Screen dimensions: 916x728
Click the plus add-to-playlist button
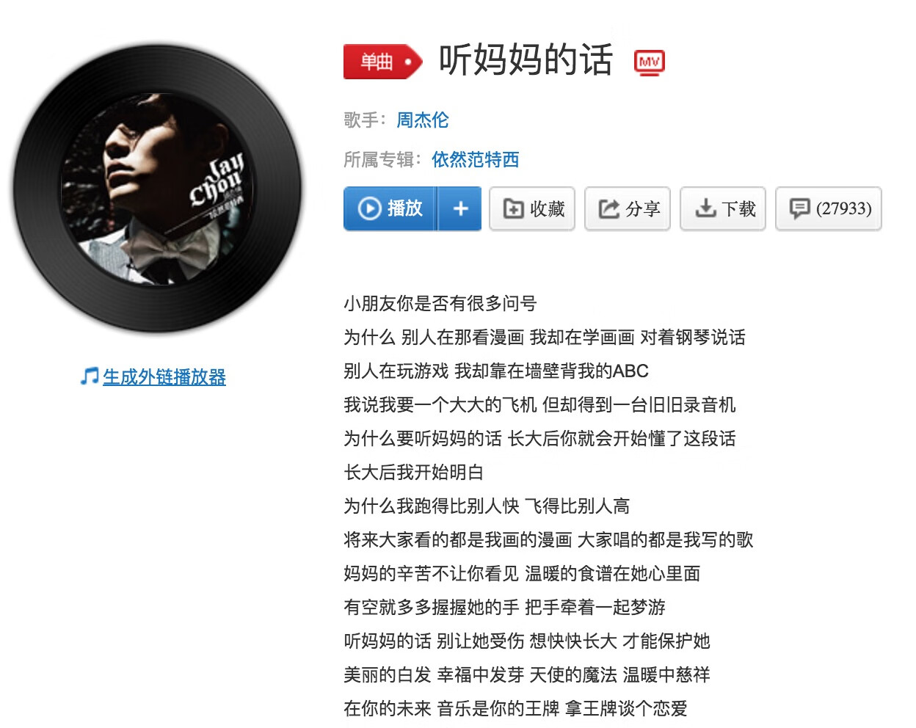click(x=460, y=209)
